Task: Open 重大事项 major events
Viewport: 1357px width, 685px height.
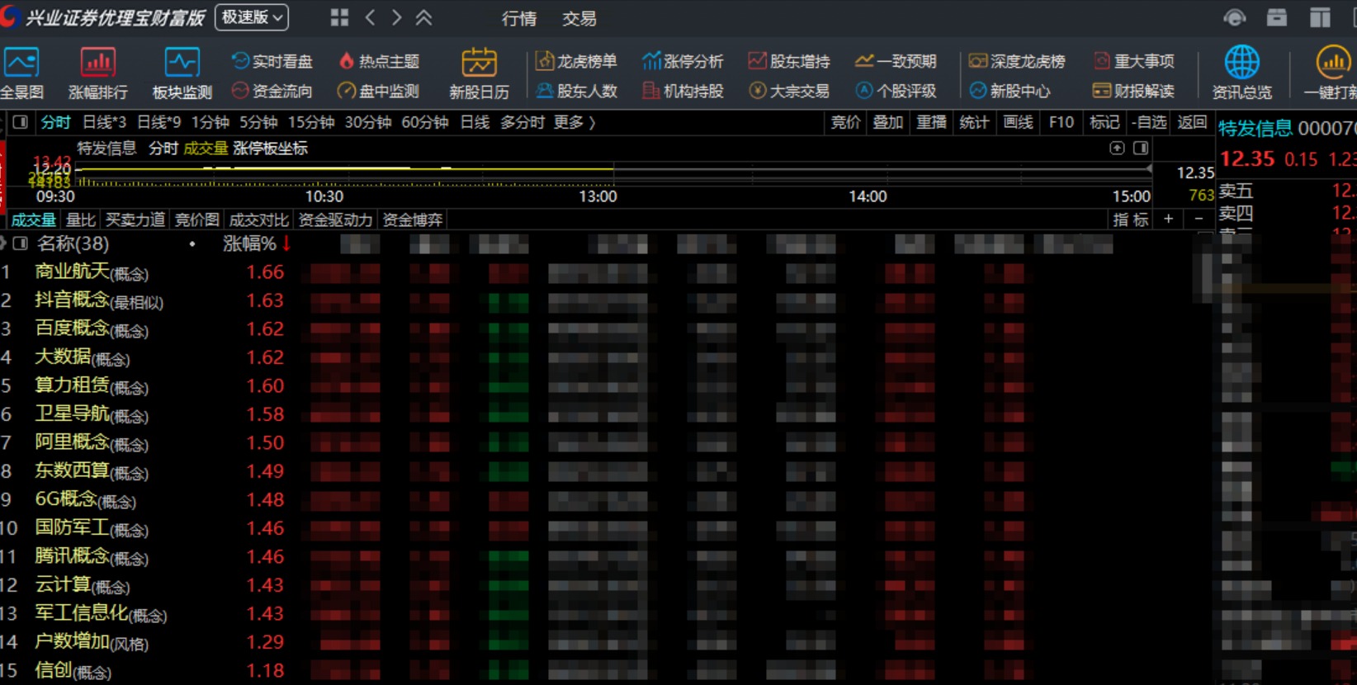Action: tap(1133, 61)
